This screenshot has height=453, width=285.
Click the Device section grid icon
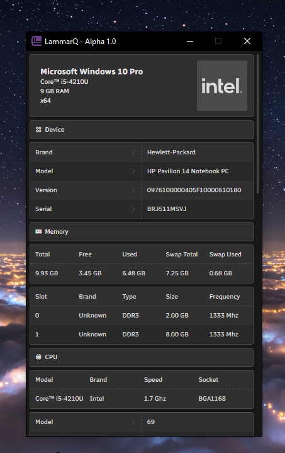click(38, 129)
